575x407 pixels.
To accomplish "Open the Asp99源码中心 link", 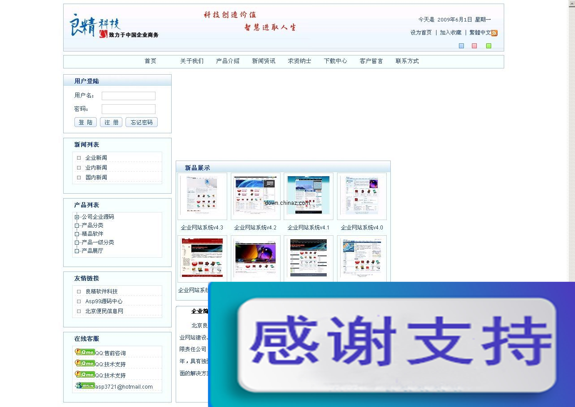I will (104, 301).
